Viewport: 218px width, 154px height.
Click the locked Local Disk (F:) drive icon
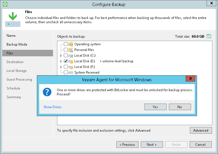click(71, 67)
